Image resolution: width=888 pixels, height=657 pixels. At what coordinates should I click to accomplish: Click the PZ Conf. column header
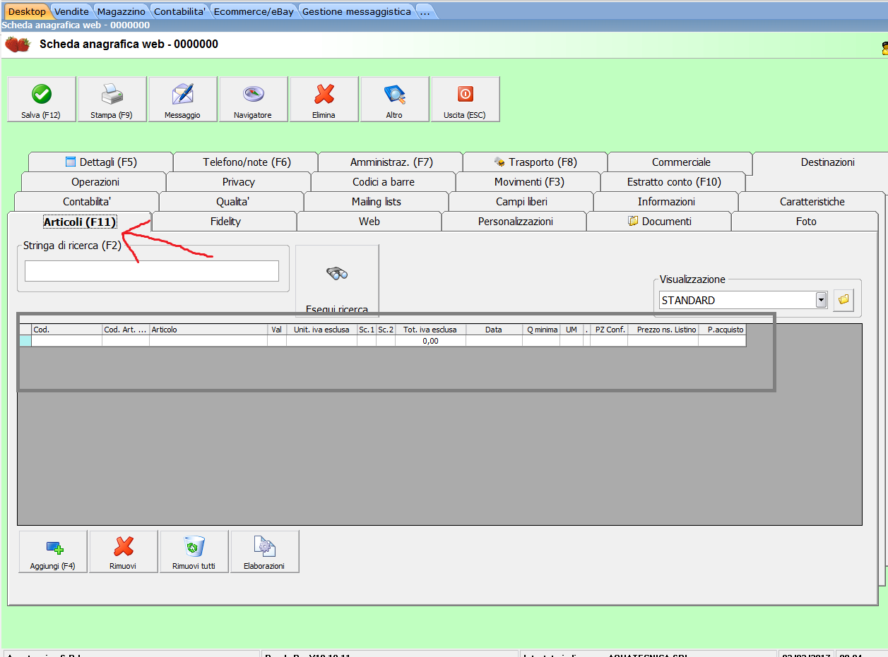[x=609, y=330]
